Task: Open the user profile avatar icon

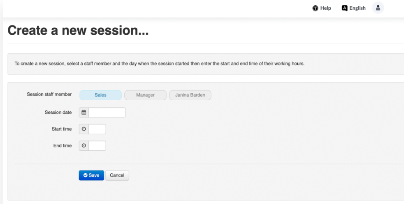Action: click(x=378, y=8)
